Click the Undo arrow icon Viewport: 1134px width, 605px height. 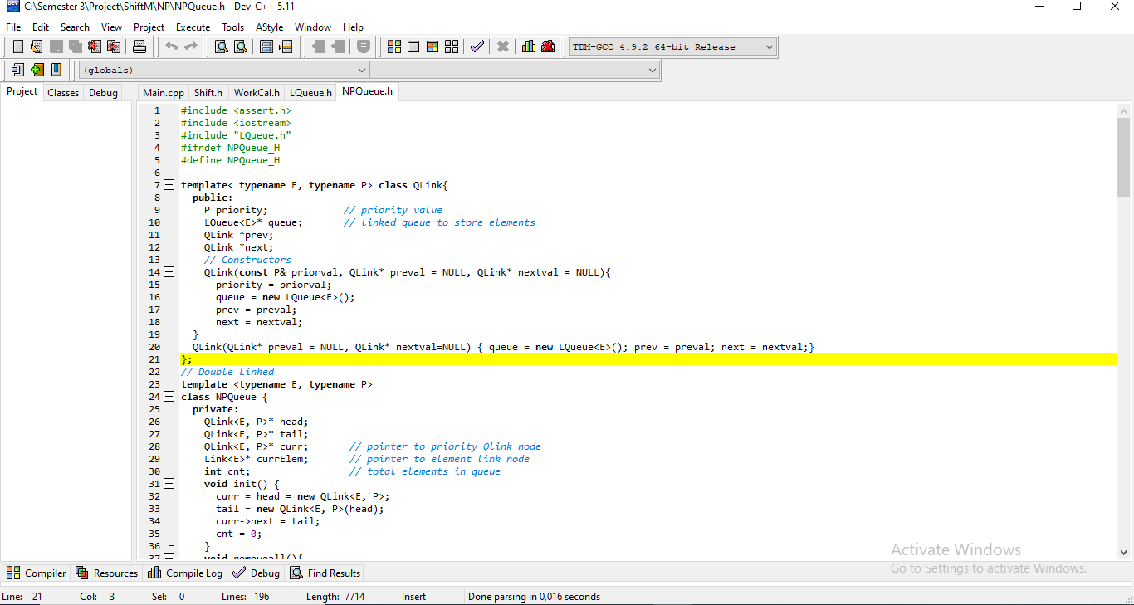tap(172, 46)
